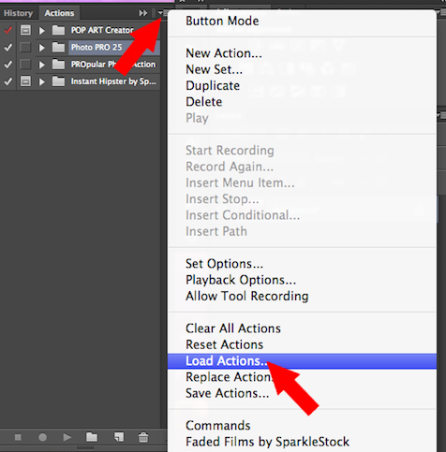Click the Stop playing/recording icon
Viewport: 446px width, 452px height.
[18, 437]
